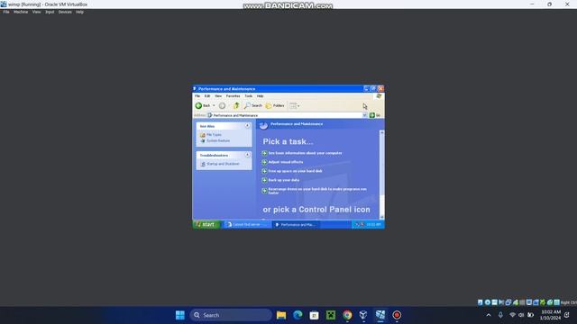Open the Views dropdown in XP toolbar

295,106
